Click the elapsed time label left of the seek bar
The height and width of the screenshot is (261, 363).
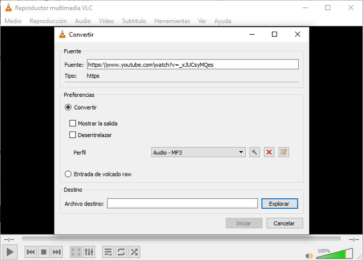coord(9,239)
